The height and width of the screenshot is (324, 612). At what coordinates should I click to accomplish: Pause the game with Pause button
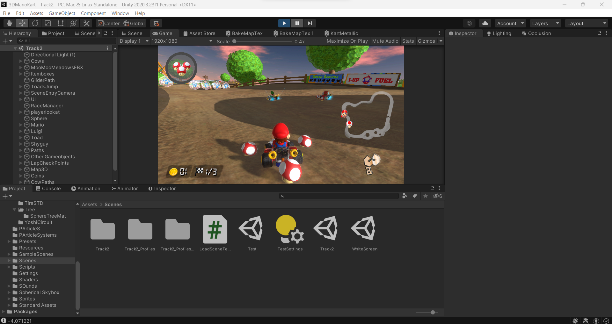297,23
